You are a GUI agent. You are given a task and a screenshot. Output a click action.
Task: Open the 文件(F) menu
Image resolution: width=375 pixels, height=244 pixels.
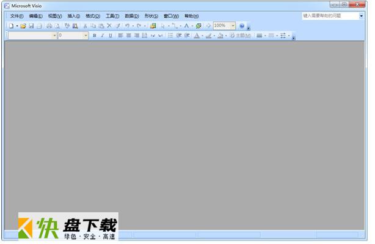[16, 16]
